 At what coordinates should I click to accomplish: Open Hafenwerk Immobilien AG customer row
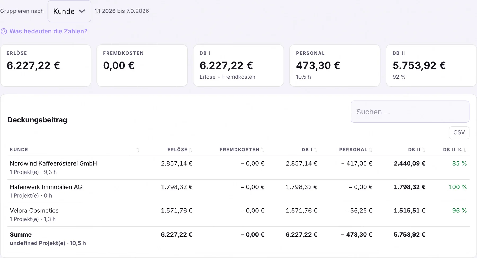pos(238,191)
